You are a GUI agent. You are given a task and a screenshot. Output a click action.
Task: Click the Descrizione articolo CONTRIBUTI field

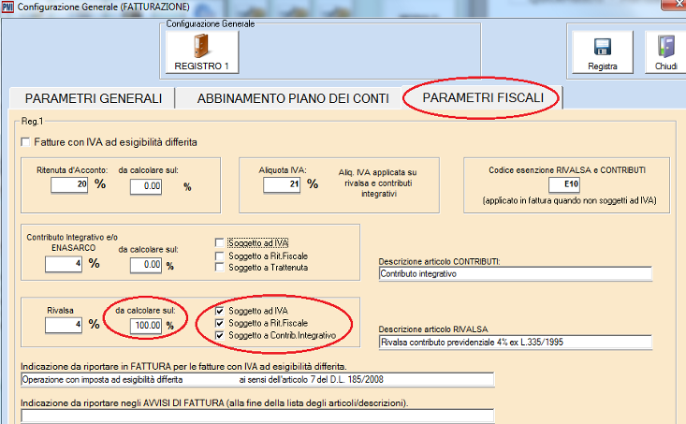516,274
